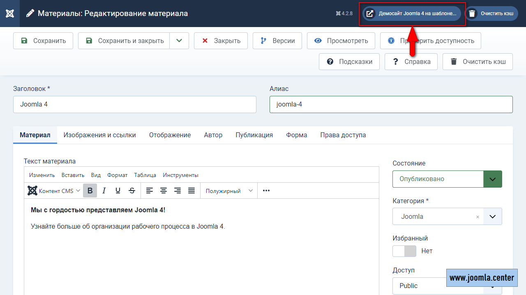Click inside the editor text area
Screen dimensions: 526x295
point(201,247)
